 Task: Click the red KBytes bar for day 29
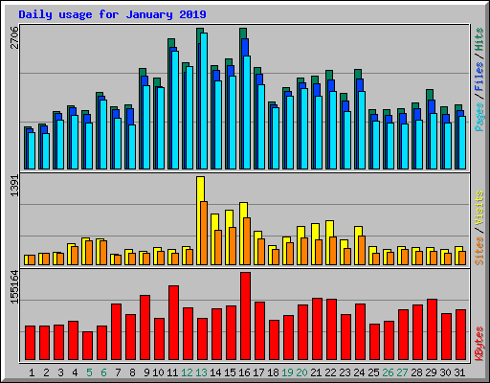432,329
